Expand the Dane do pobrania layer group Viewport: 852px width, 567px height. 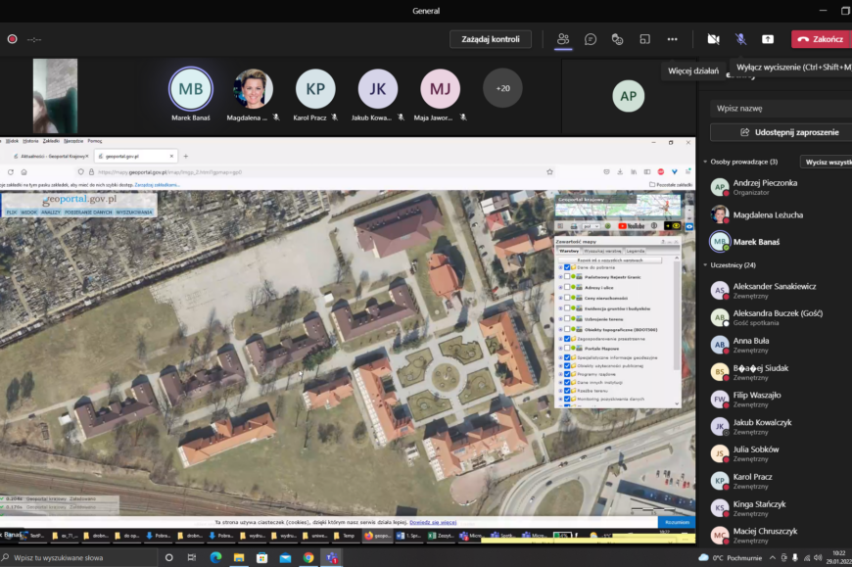pos(561,267)
